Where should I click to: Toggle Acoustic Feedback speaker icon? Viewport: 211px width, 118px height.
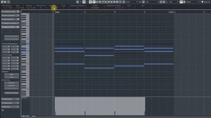pyautogui.click(x=90, y=2)
